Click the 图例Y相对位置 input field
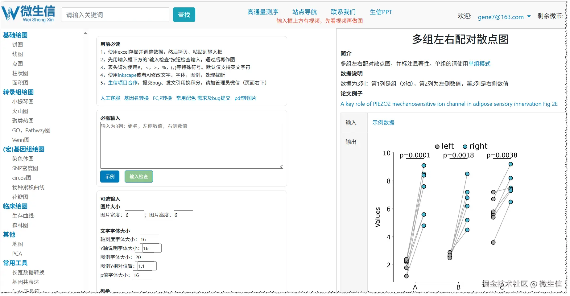570x296 pixels. (147, 266)
